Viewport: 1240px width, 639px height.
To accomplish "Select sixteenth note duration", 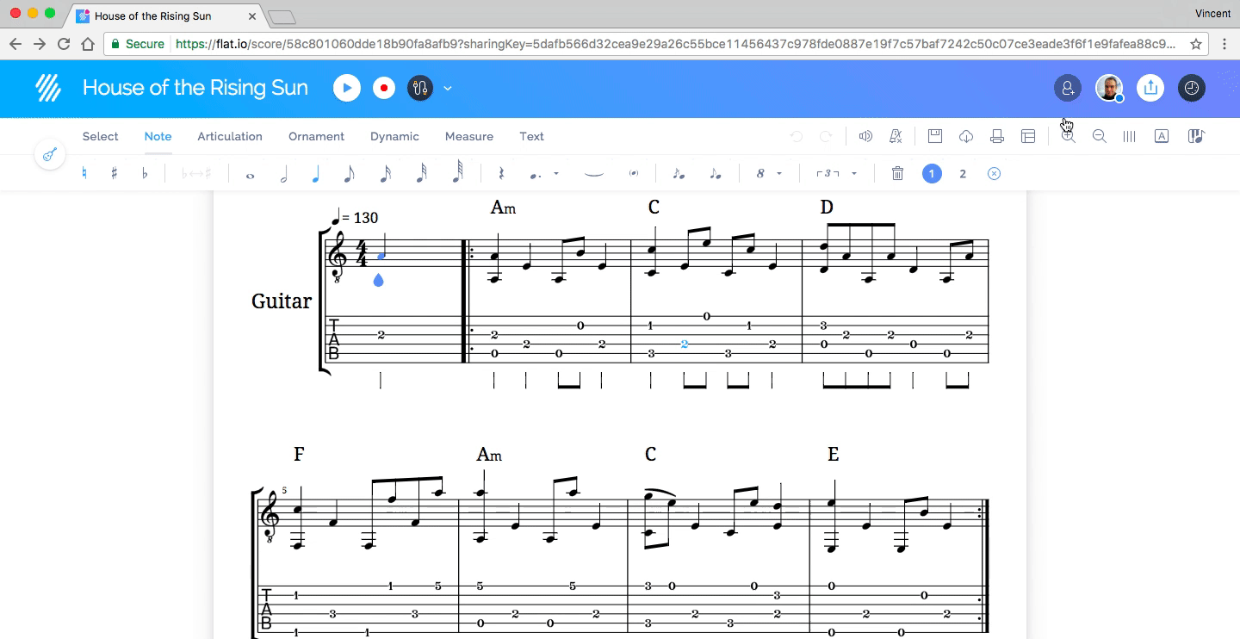I will pyautogui.click(x=385, y=173).
